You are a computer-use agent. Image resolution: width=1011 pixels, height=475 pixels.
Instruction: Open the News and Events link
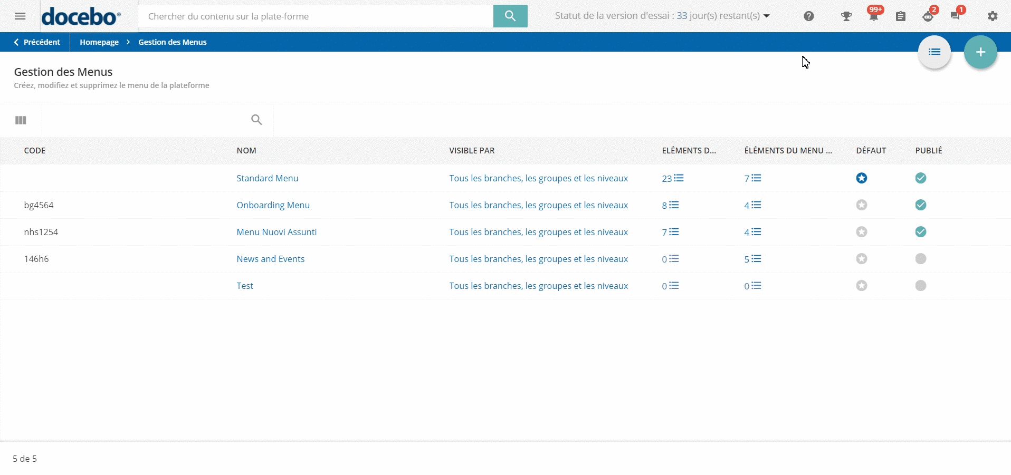click(x=271, y=259)
